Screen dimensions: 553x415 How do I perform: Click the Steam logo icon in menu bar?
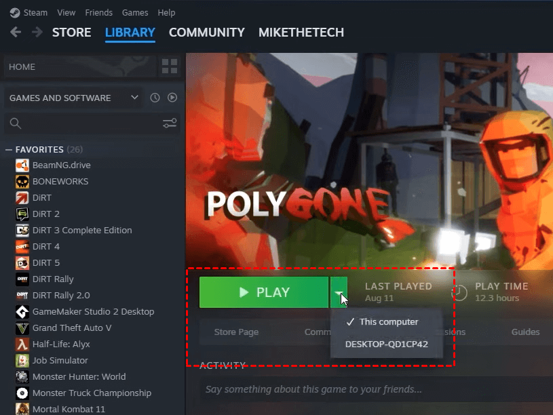(15, 13)
